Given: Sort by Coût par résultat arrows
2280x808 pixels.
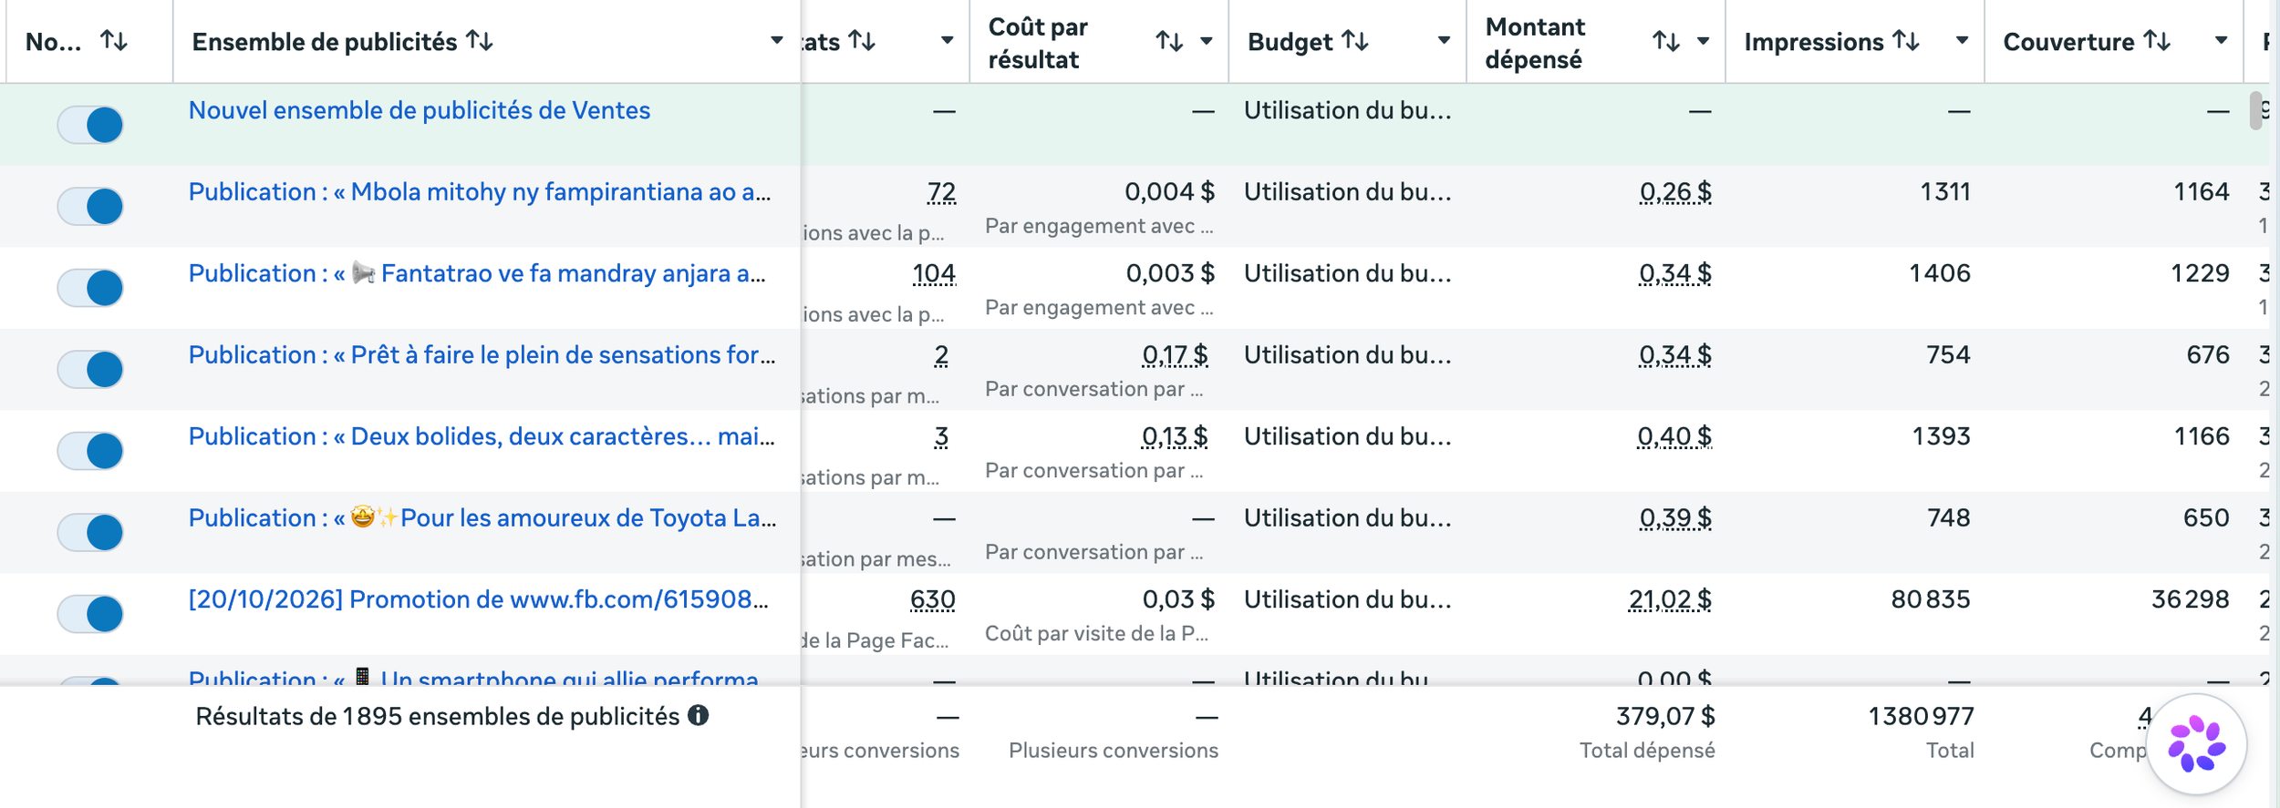Looking at the screenshot, I should click(x=1169, y=41).
